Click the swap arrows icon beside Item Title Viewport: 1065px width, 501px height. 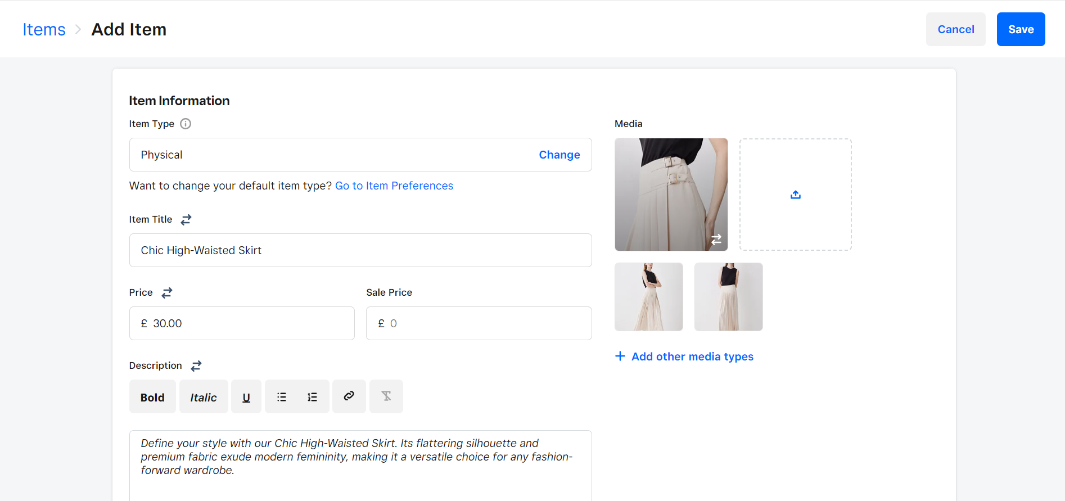pyautogui.click(x=186, y=220)
